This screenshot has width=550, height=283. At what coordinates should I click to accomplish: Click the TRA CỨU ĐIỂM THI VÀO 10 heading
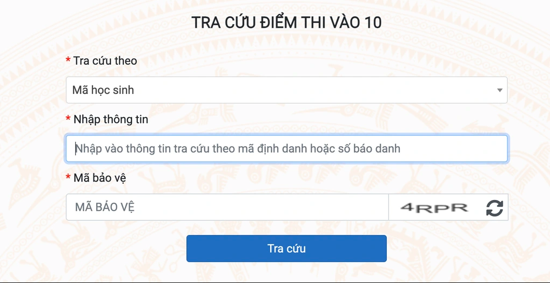pos(286,23)
